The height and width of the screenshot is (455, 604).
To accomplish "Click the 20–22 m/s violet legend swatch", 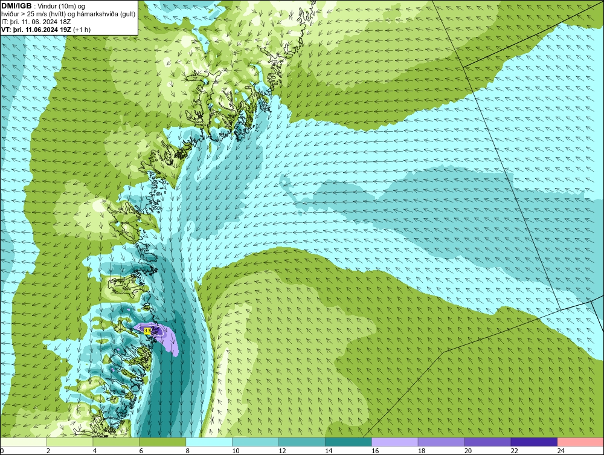I will coord(487,442).
